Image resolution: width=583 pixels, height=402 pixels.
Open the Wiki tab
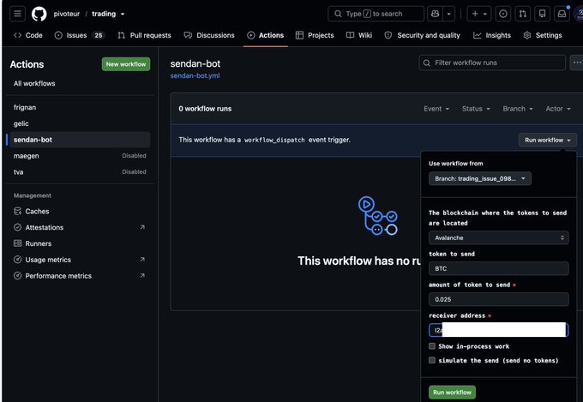(359, 35)
